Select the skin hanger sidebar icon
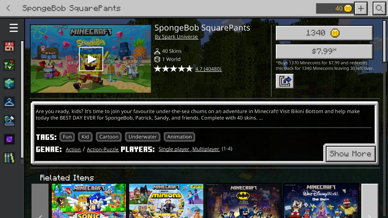The height and width of the screenshot is (218, 388). [x=9, y=102]
